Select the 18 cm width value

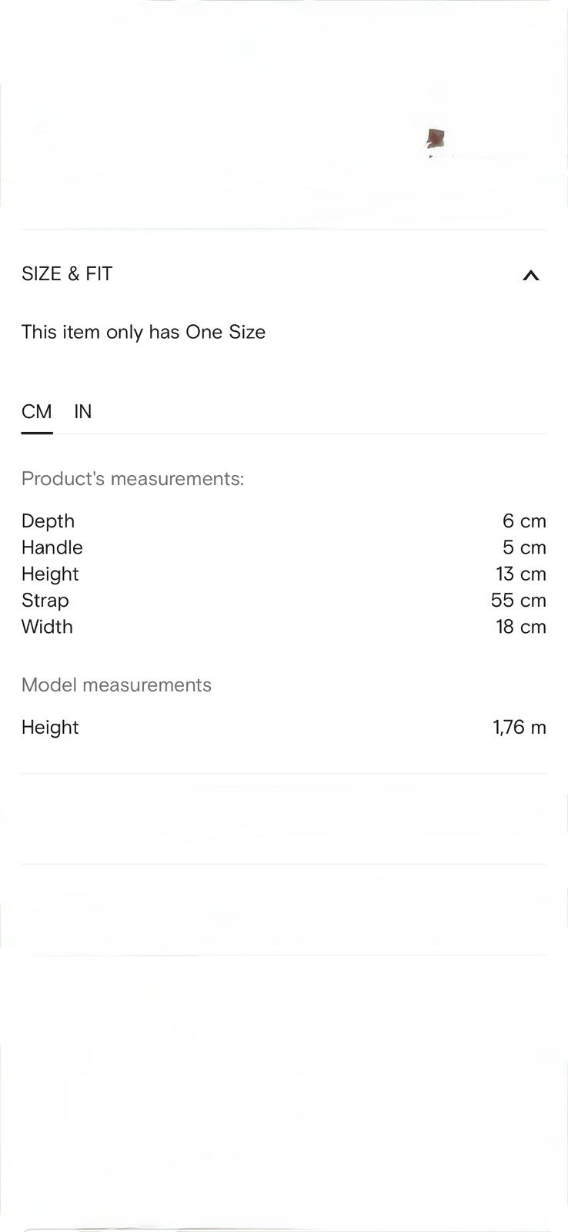521,627
